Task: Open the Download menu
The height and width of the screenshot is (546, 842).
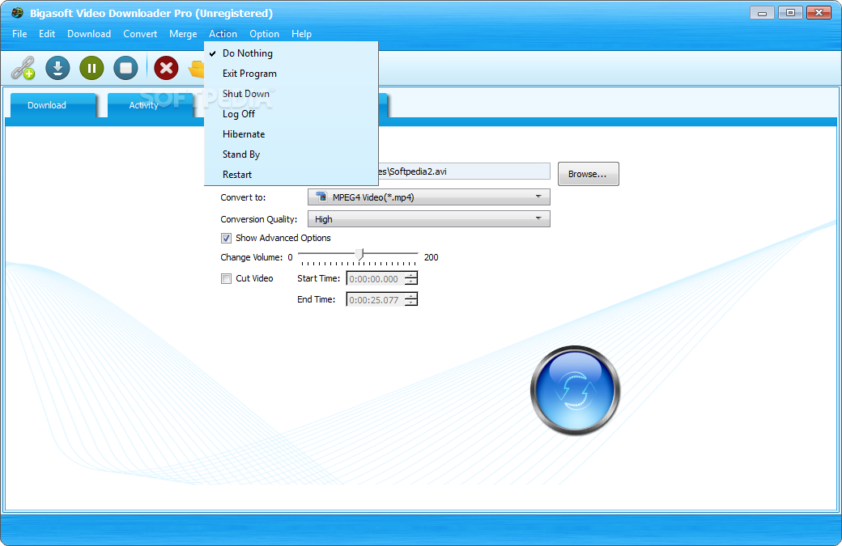Action: [x=89, y=34]
